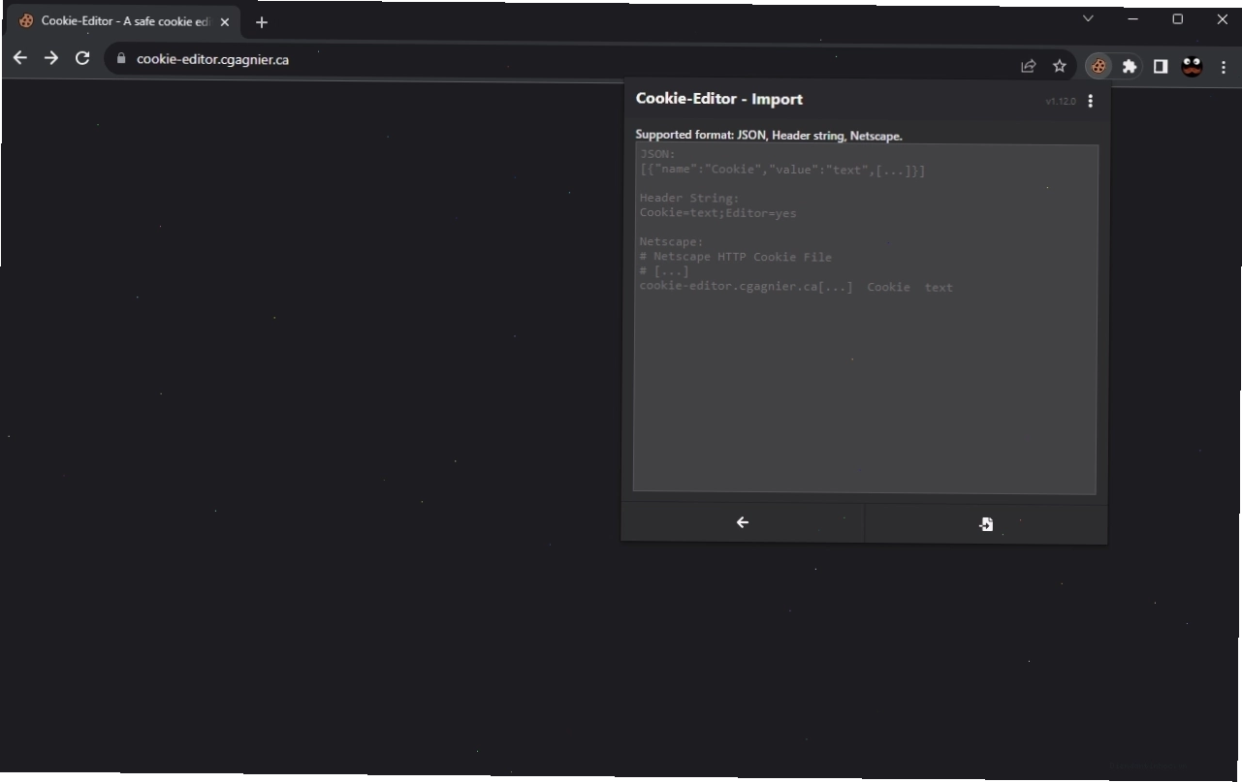Open the Chrome Extensions puzzle icon
The width and height of the screenshot is (1242, 782).
1130,66
